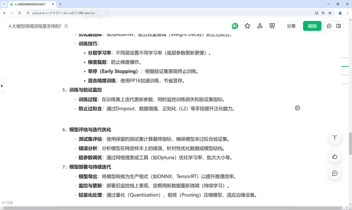The image size is (352, 210).
Task: Open the browser three-dot menu
Action: point(347,13)
